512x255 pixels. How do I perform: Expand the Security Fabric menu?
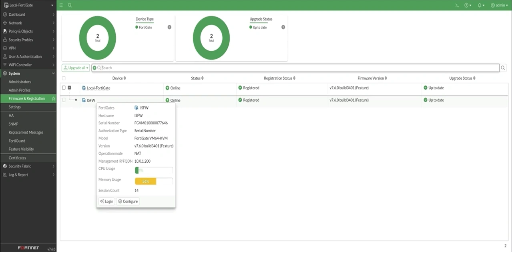(x=28, y=166)
